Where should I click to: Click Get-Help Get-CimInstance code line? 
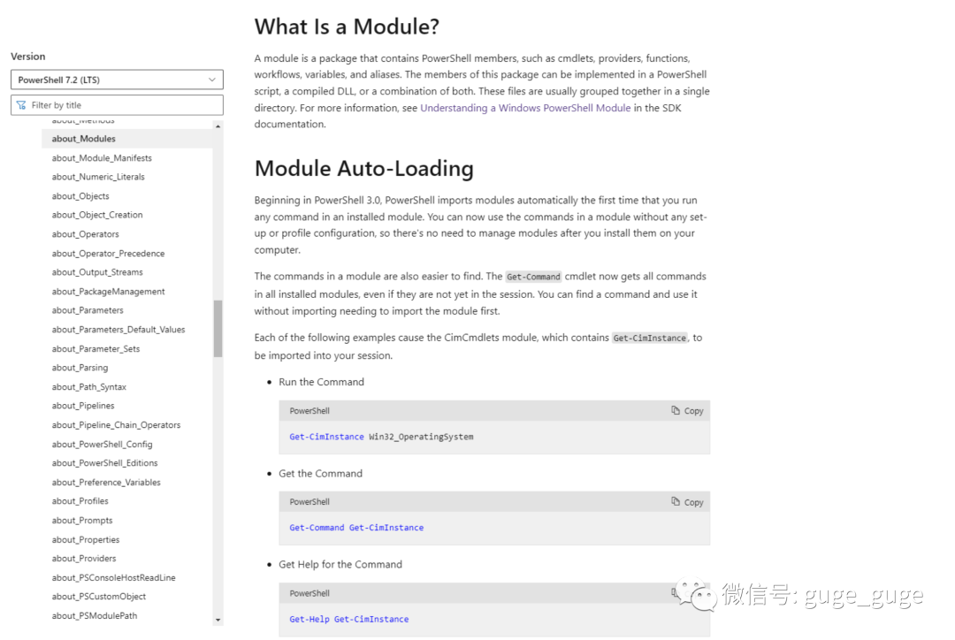click(349, 620)
